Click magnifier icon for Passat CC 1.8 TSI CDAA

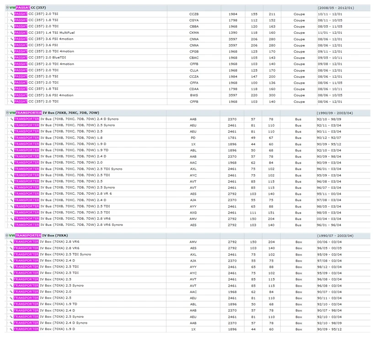pos(11,89)
